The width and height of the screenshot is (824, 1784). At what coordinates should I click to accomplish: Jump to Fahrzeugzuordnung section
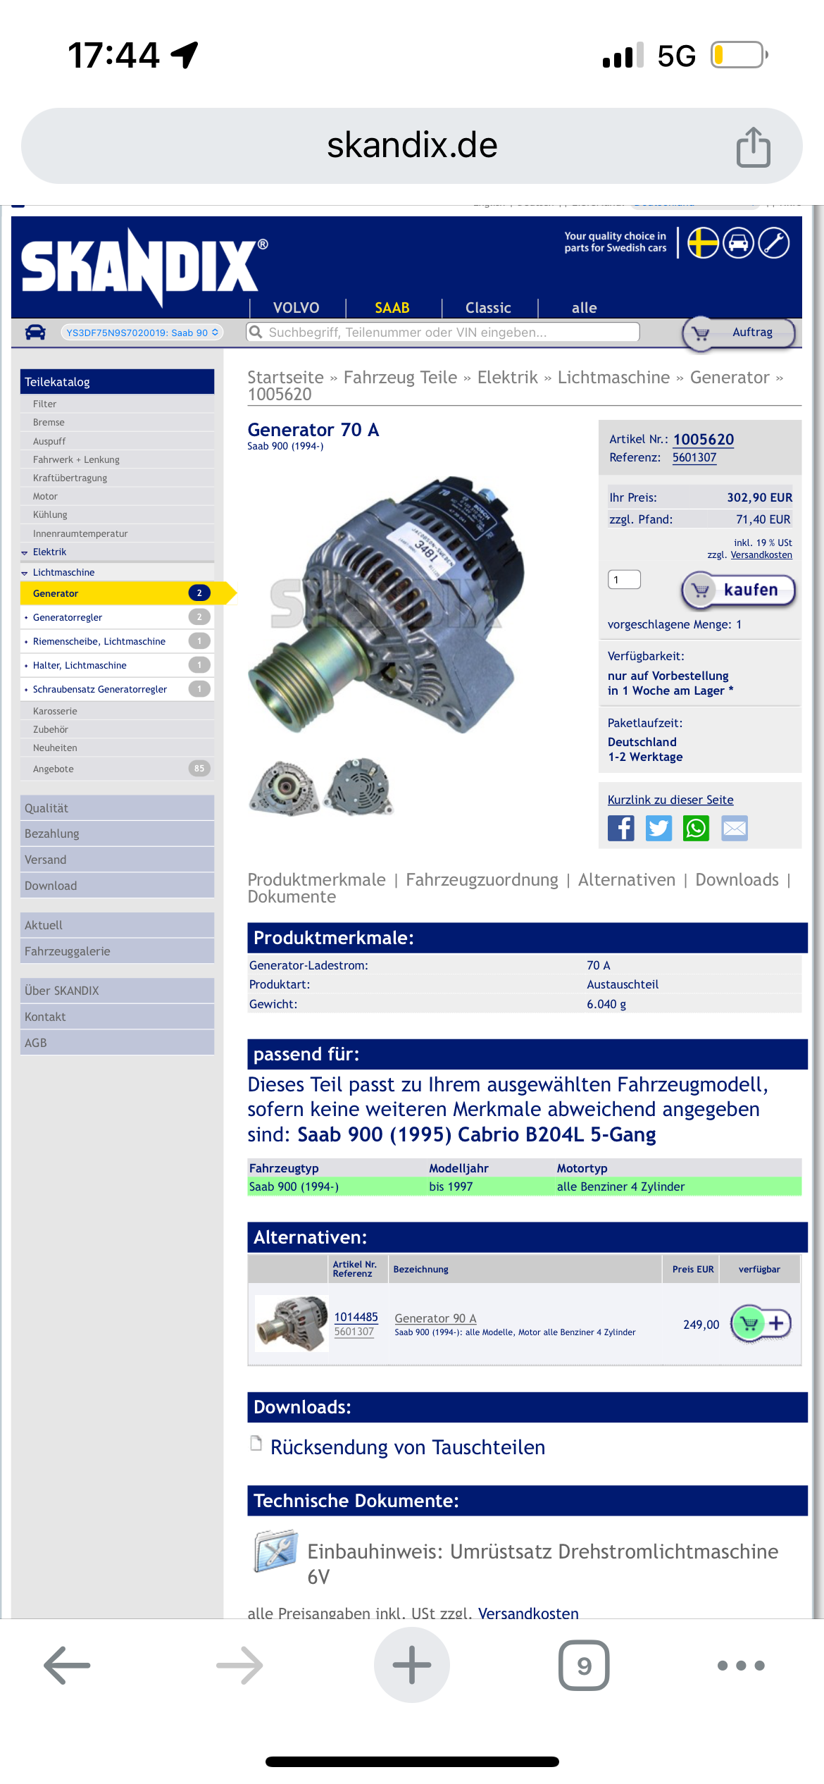(482, 879)
